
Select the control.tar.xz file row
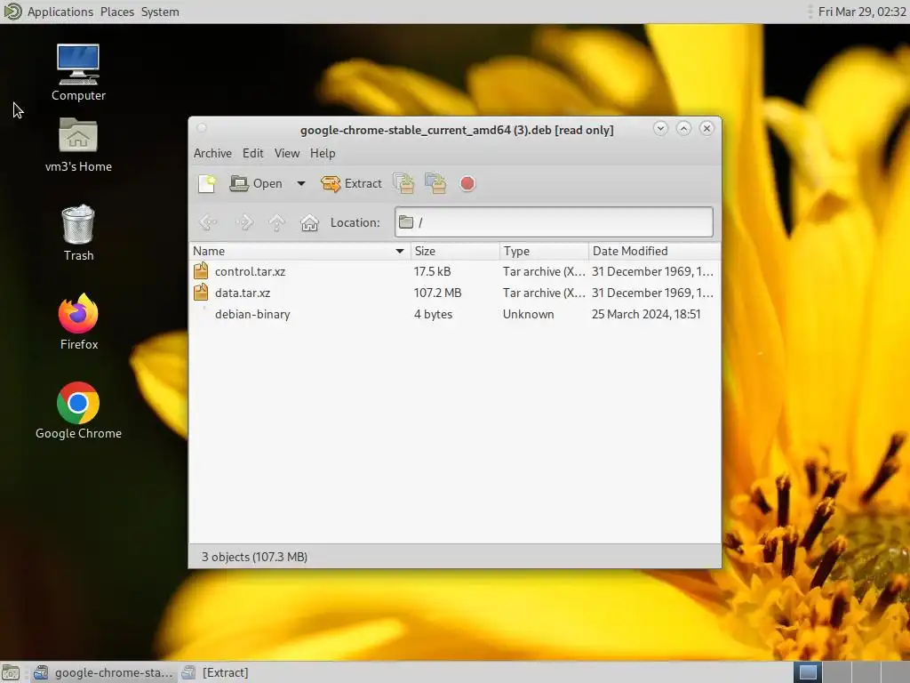point(454,271)
